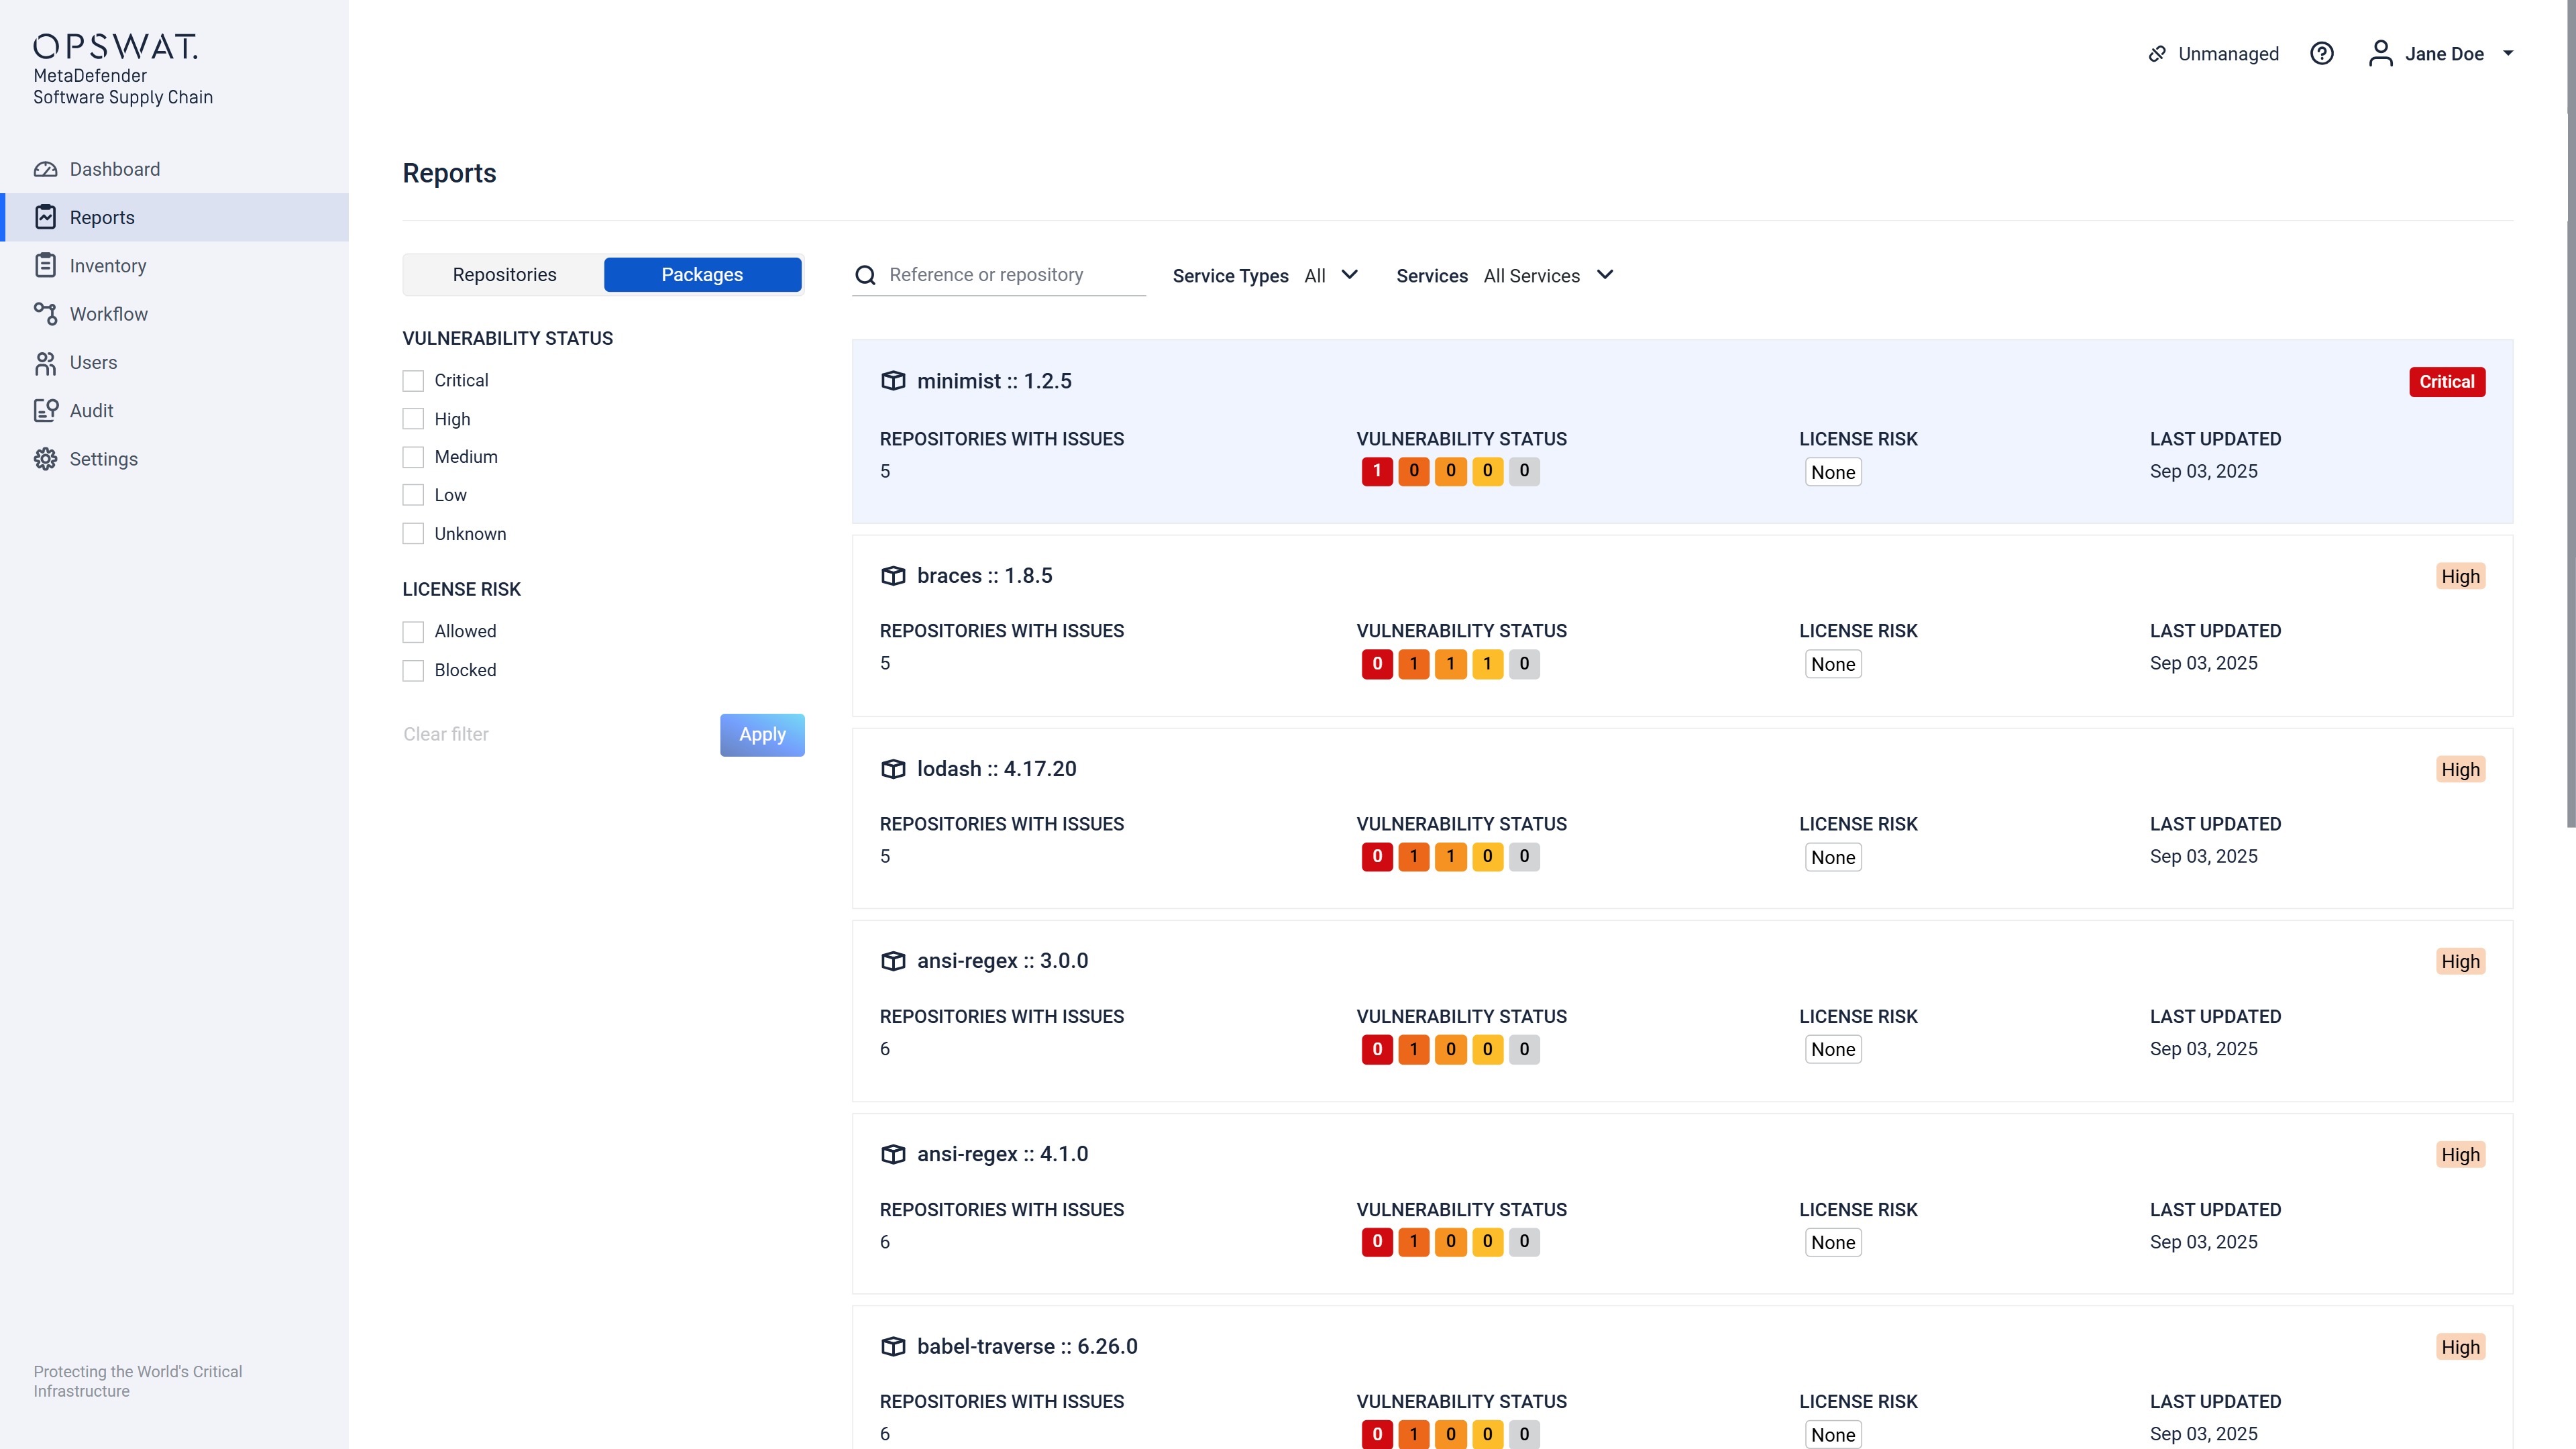Viewport: 2576px width, 1449px height.
Task: Click the Reference or repository search field
Action: point(1010,275)
